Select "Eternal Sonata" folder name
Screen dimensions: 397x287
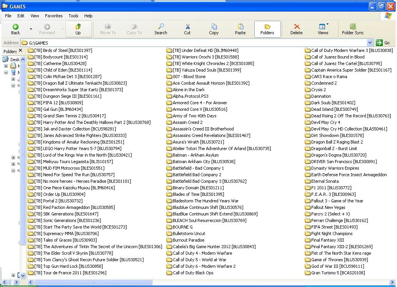click(325, 181)
